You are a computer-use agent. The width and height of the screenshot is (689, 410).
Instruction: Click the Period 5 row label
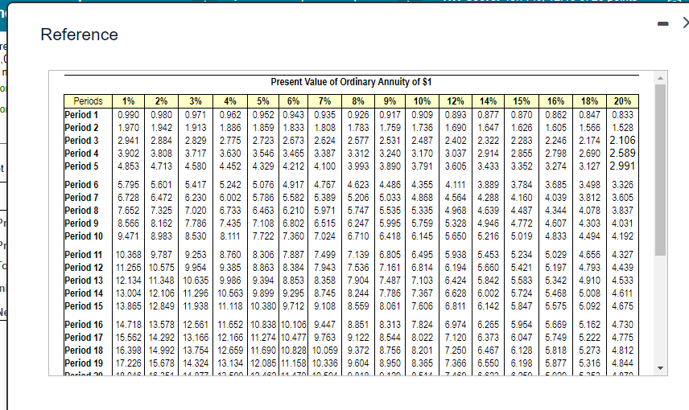point(81,166)
